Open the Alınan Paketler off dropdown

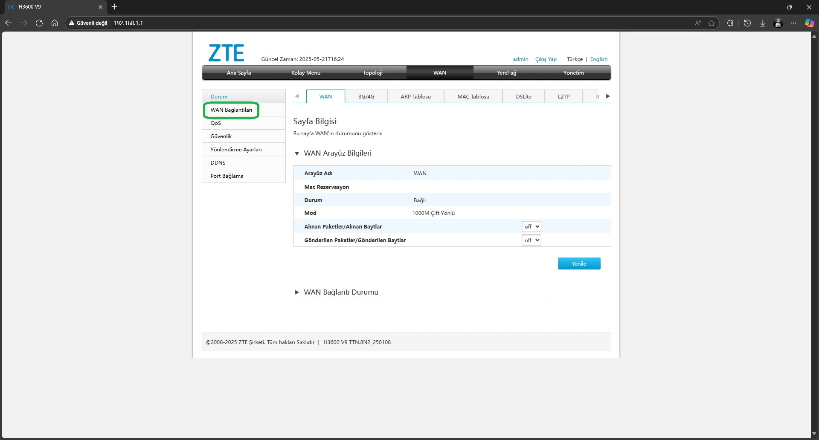click(x=531, y=226)
